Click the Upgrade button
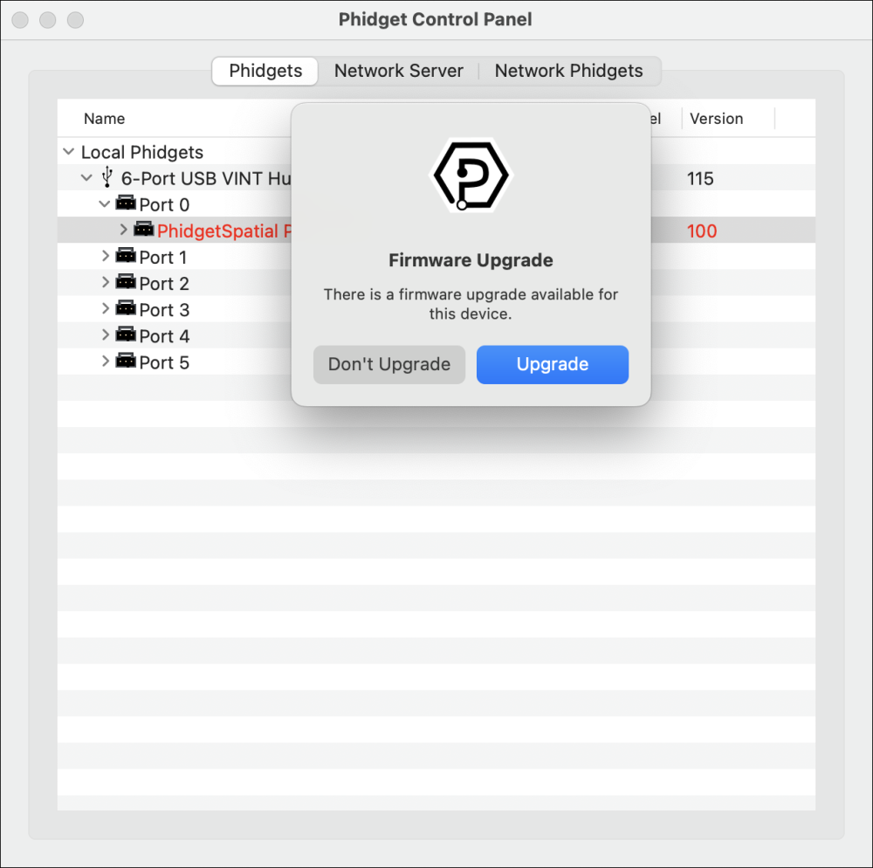873x868 pixels. click(552, 364)
